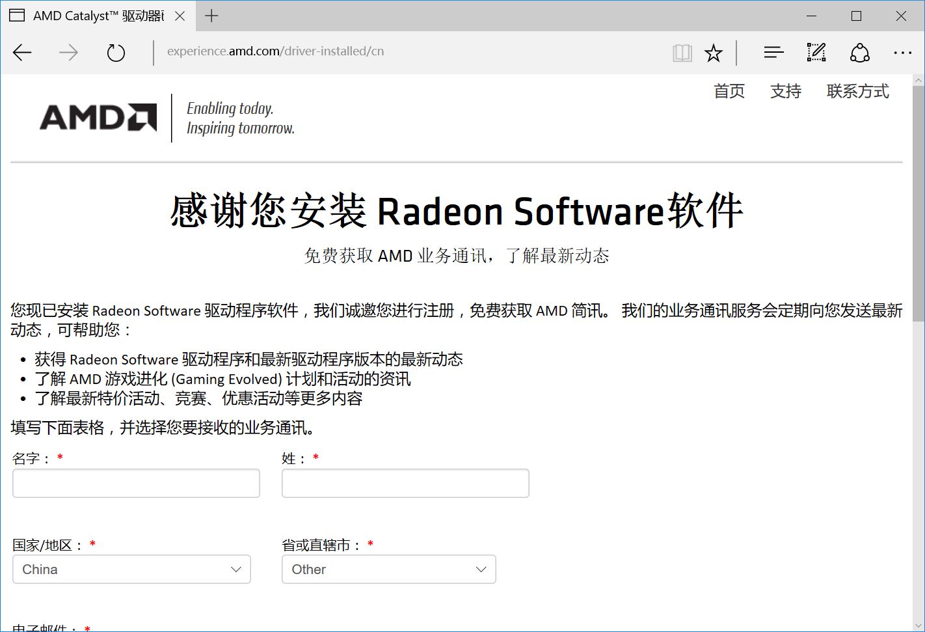Click bullet 了解最新特价活动、竞赛
The height and width of the screenshot is (632, 925).
tap(198, 398)
